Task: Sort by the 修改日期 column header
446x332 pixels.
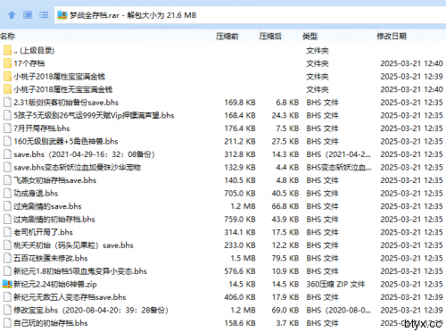Action: tap(392, 37)
